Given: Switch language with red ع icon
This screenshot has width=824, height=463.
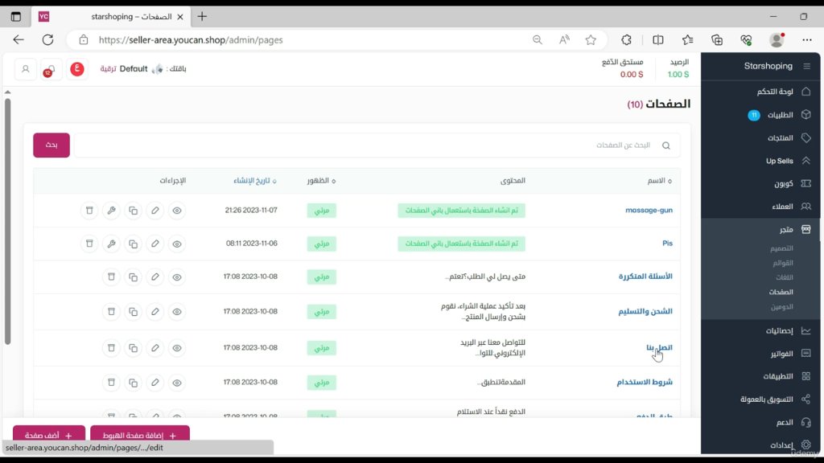Looking at the screenshot, I should click(77, 69).
